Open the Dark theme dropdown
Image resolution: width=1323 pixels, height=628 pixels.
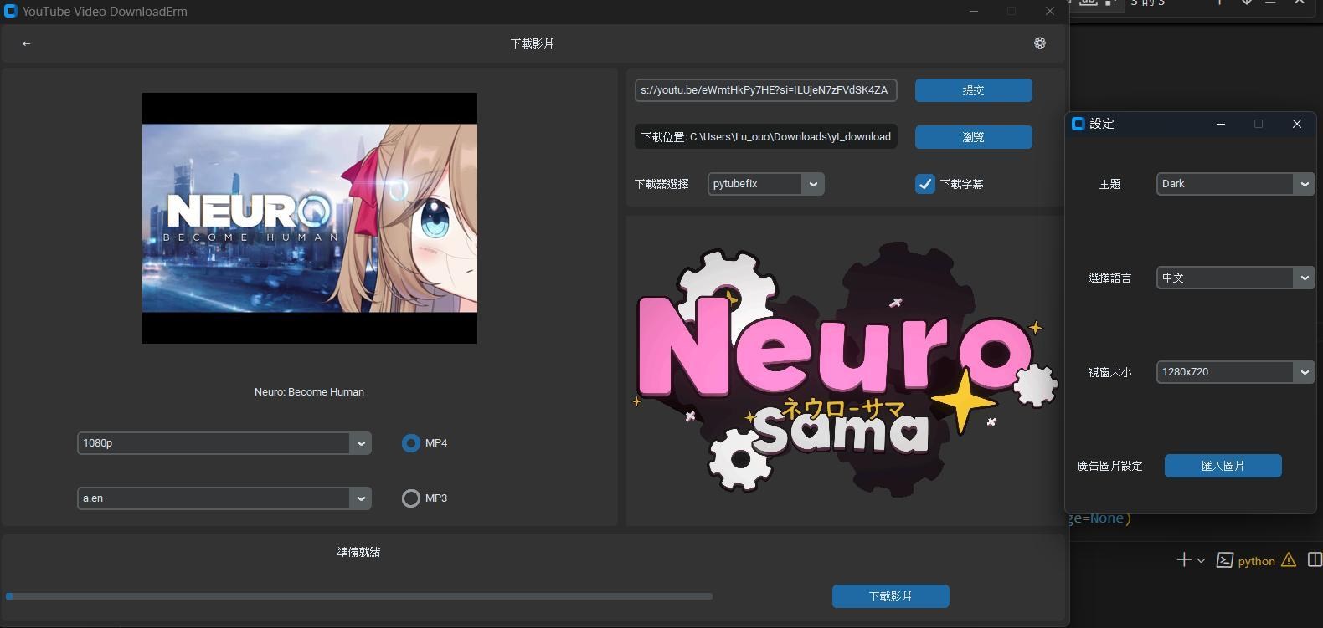coord(1234,184)
